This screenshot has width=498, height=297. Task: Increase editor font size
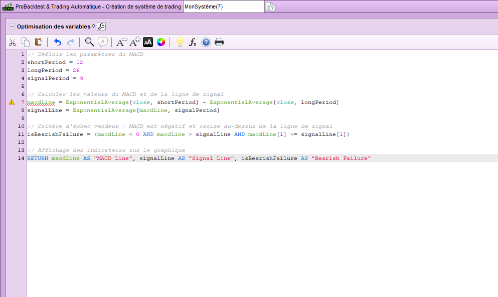[x=135, y=42]
